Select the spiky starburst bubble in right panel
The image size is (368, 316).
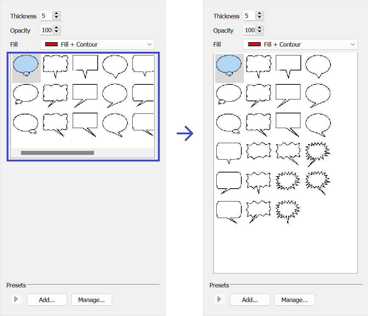point(318,153)
